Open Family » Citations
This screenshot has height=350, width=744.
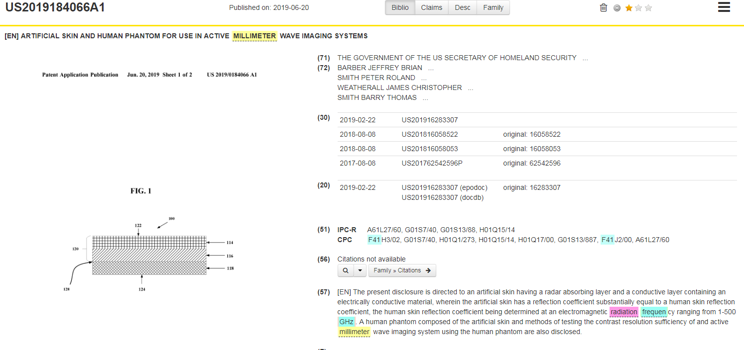402,270
